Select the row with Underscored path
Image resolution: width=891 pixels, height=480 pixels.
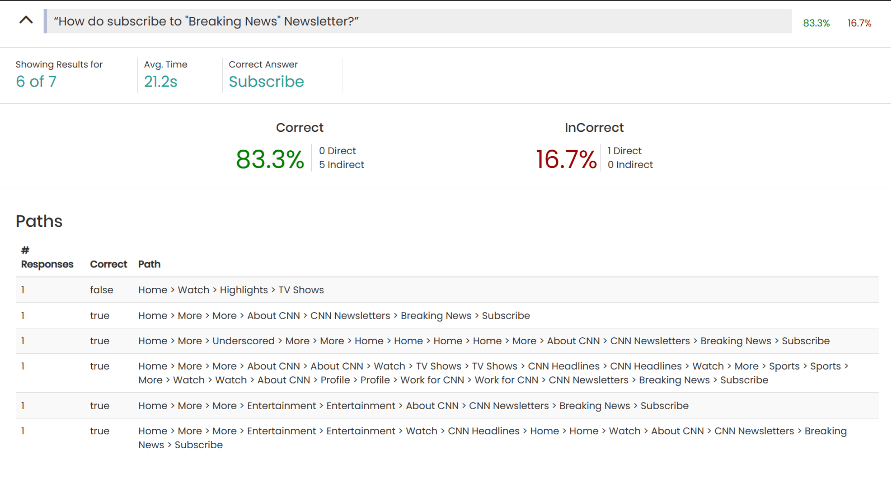[x=483, y=341]
